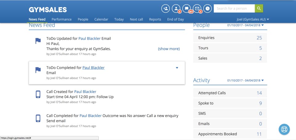Screen dimensions: 296x140
Task: Open the Calendar tab
Action: [101, 19]
